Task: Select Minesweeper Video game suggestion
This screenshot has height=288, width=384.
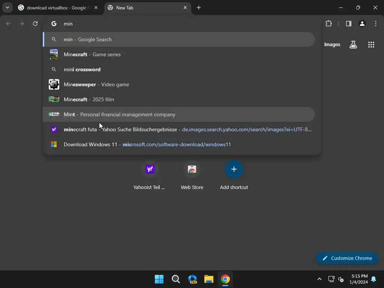Action: [179, 84]
